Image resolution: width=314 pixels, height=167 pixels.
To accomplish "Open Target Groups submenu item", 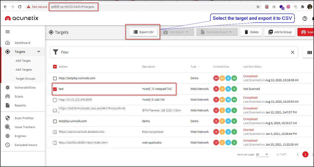I will click(x=25, y=78).
